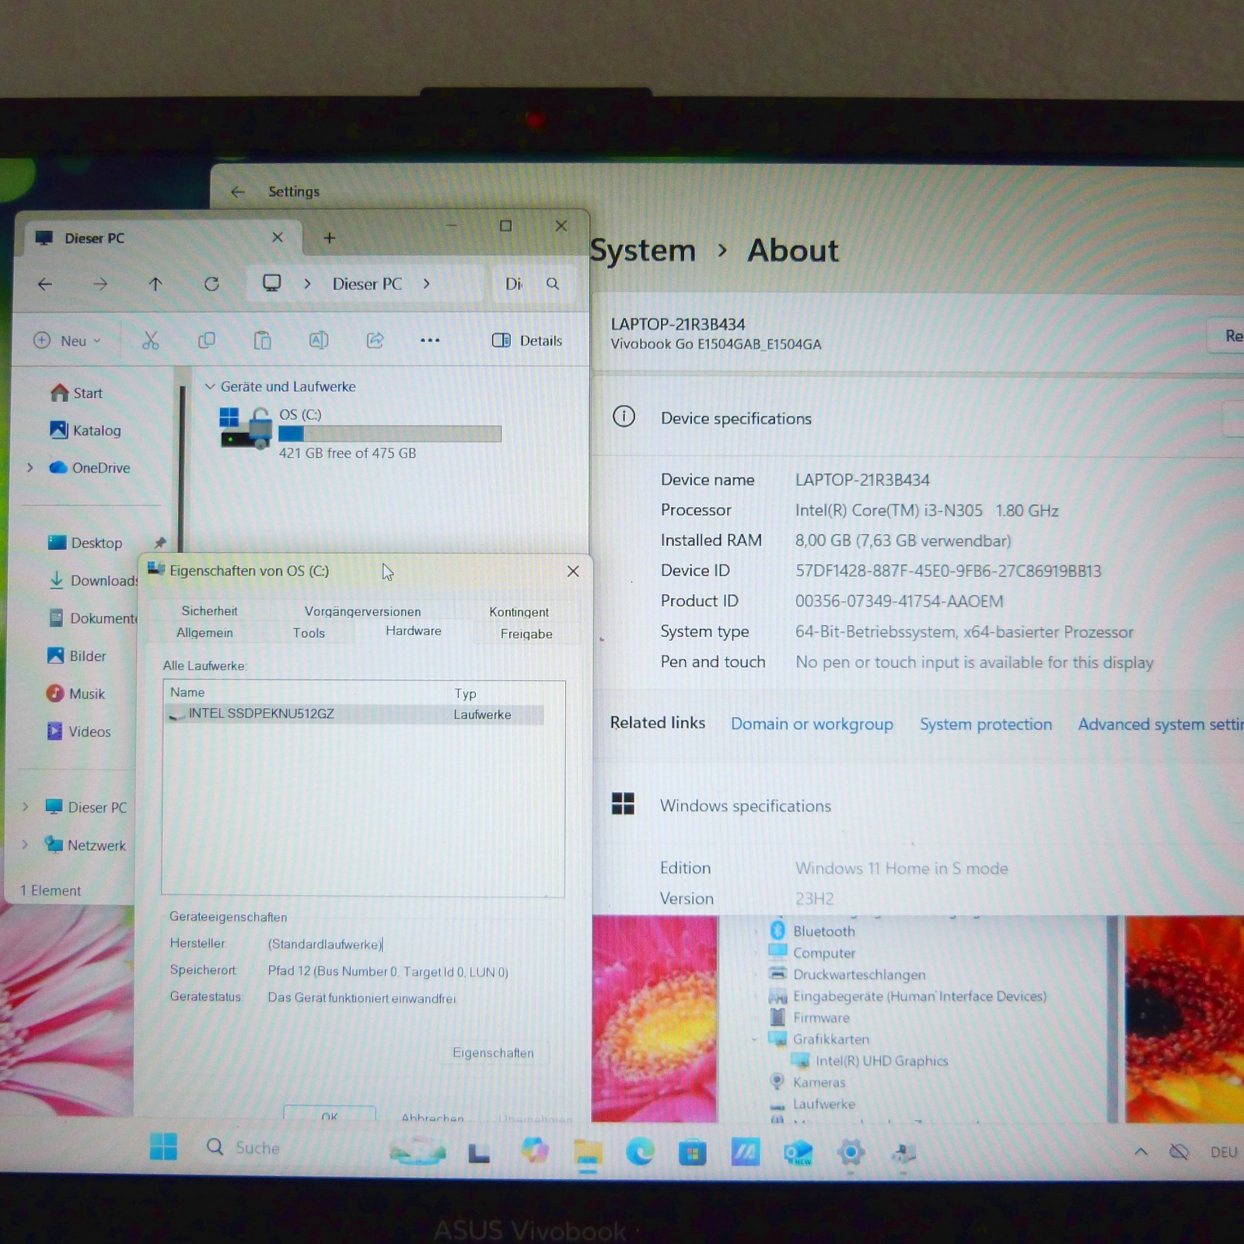Switch to the Sicherheit tab
Screen dimensions: 1244x1244
(x=209, y=611)
